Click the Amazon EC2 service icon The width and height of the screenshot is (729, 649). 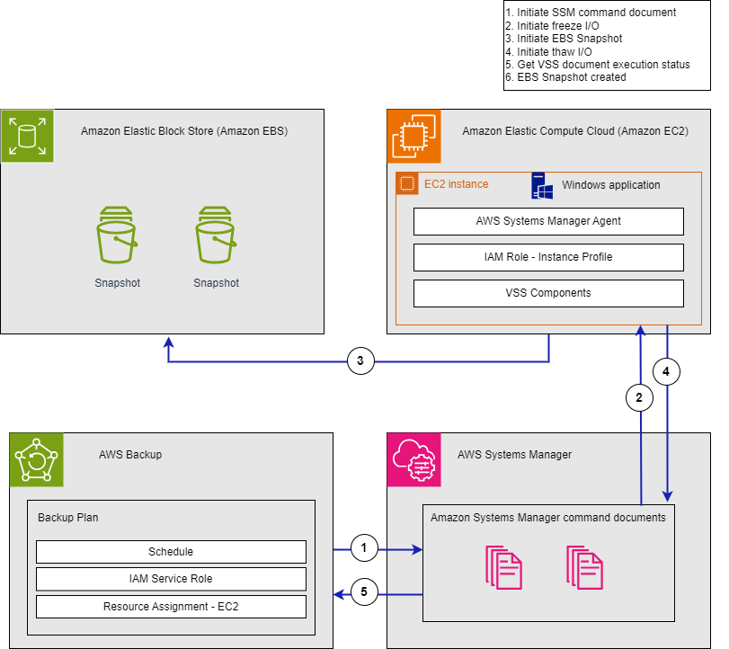coord(413,137)
